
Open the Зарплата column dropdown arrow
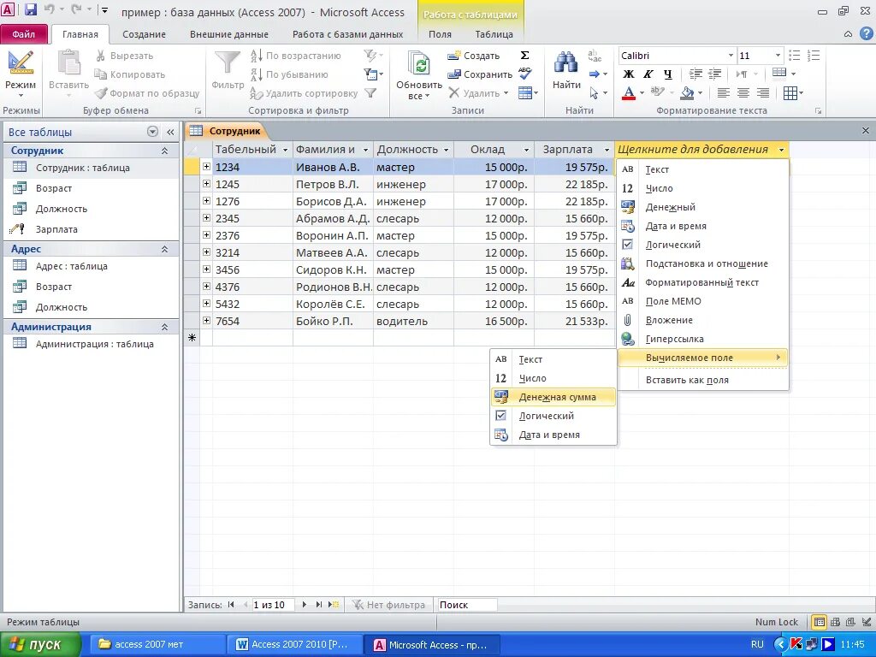607,150
